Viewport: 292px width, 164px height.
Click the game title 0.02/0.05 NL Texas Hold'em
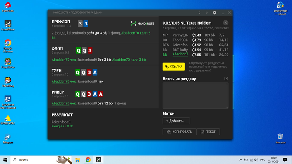pos(187,23)
